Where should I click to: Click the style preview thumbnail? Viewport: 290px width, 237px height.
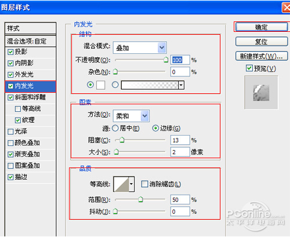pos(261,92)
